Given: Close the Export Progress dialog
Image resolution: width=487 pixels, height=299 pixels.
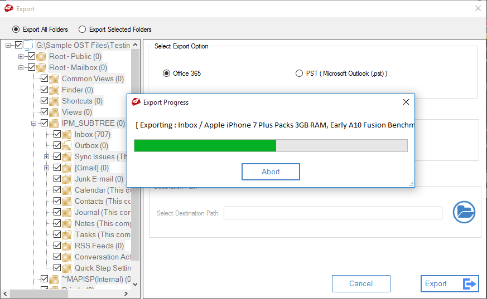Looking at the screenshot, I should pos(406,102).
